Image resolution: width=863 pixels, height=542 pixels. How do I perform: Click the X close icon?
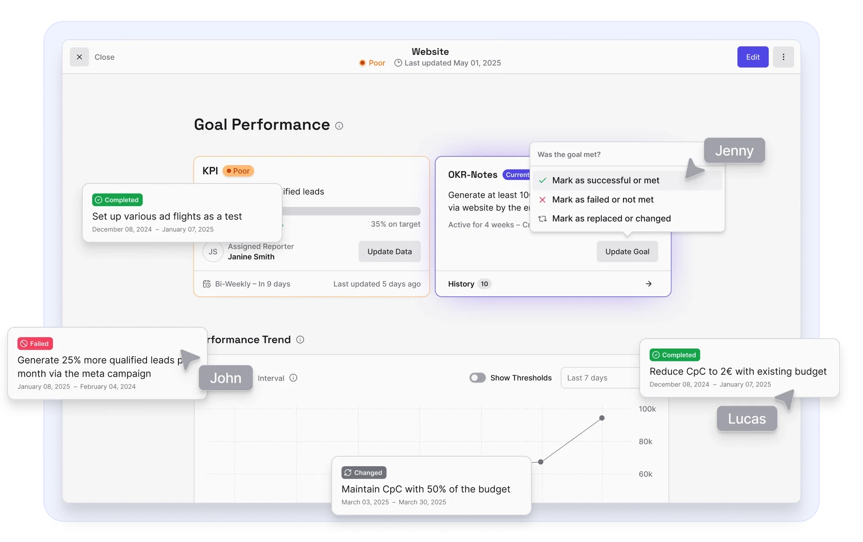click(x=79, y=57)
